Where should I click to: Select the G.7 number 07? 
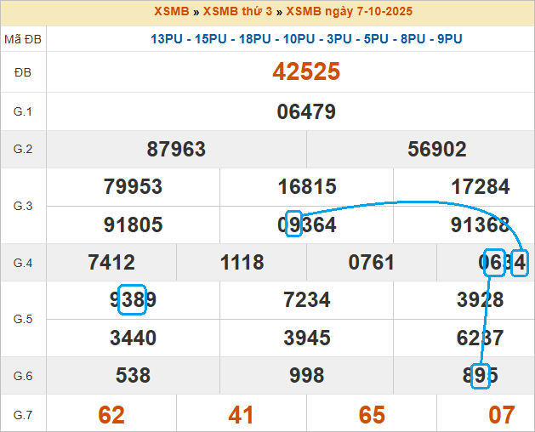click(502, 415)
